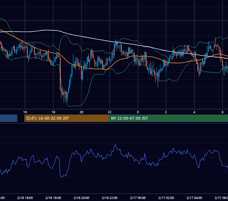Click the 2/16 20:00 time label

[81, 198]
